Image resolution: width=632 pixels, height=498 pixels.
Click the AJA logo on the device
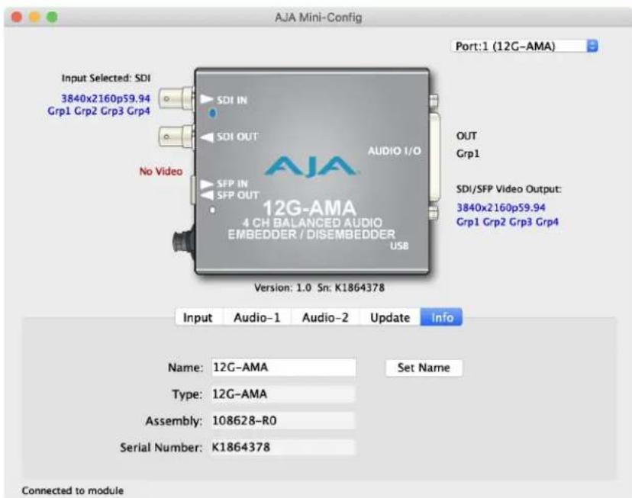(x=311, y=166)
